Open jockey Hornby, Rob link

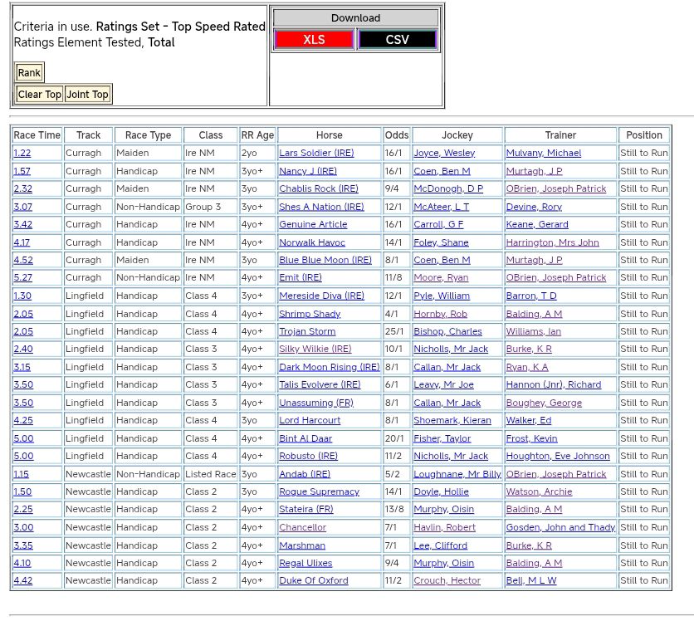[440, 314]
